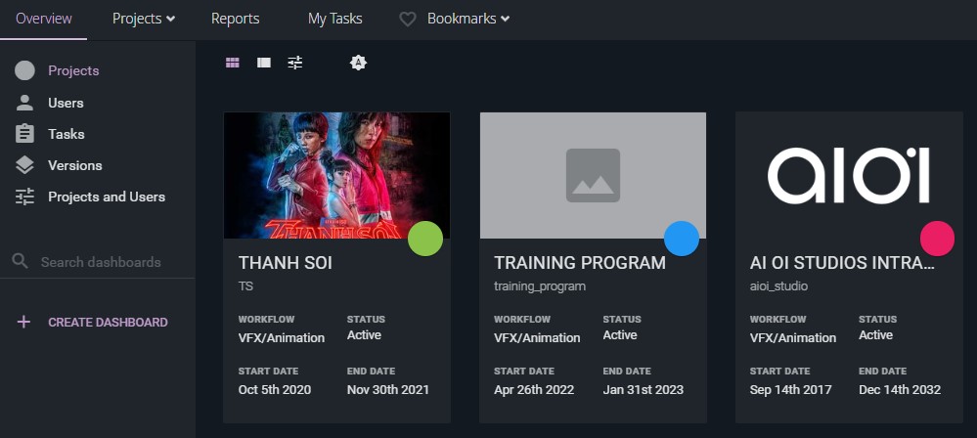
Task: Click AI OI STUDIOS card's 'Active' status value
Action: click(875, 335)
